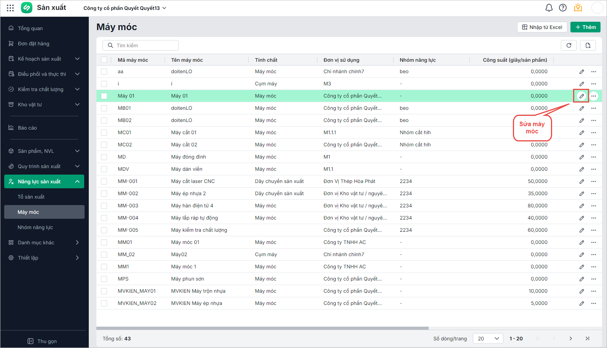The height and width of the screenshot is (348, 607).
Task: Go to Báo cáo in the sidebar
Action: pos(27,128)
